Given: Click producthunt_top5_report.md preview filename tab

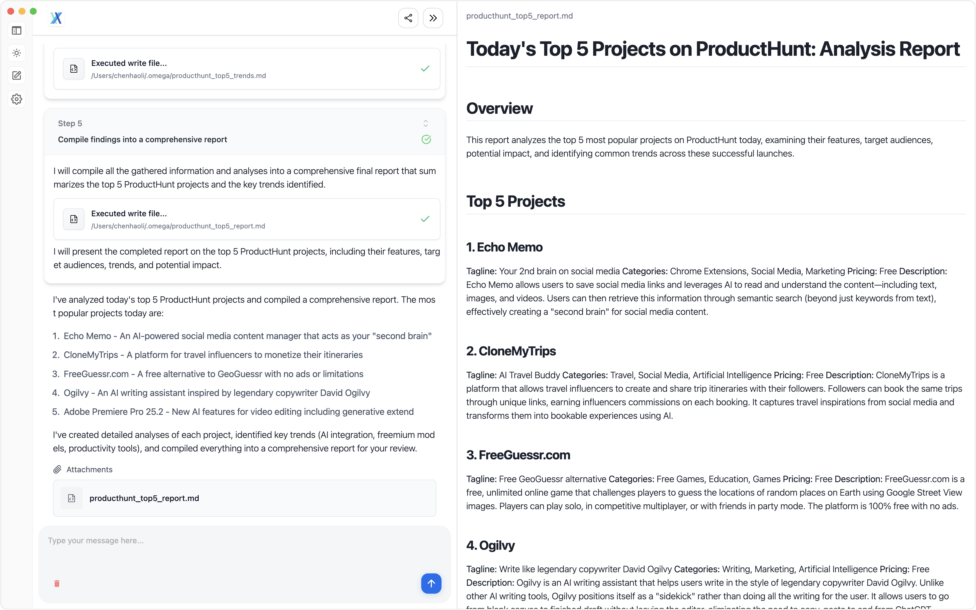Looking at the screenshot, I should (x=519, y=16).
